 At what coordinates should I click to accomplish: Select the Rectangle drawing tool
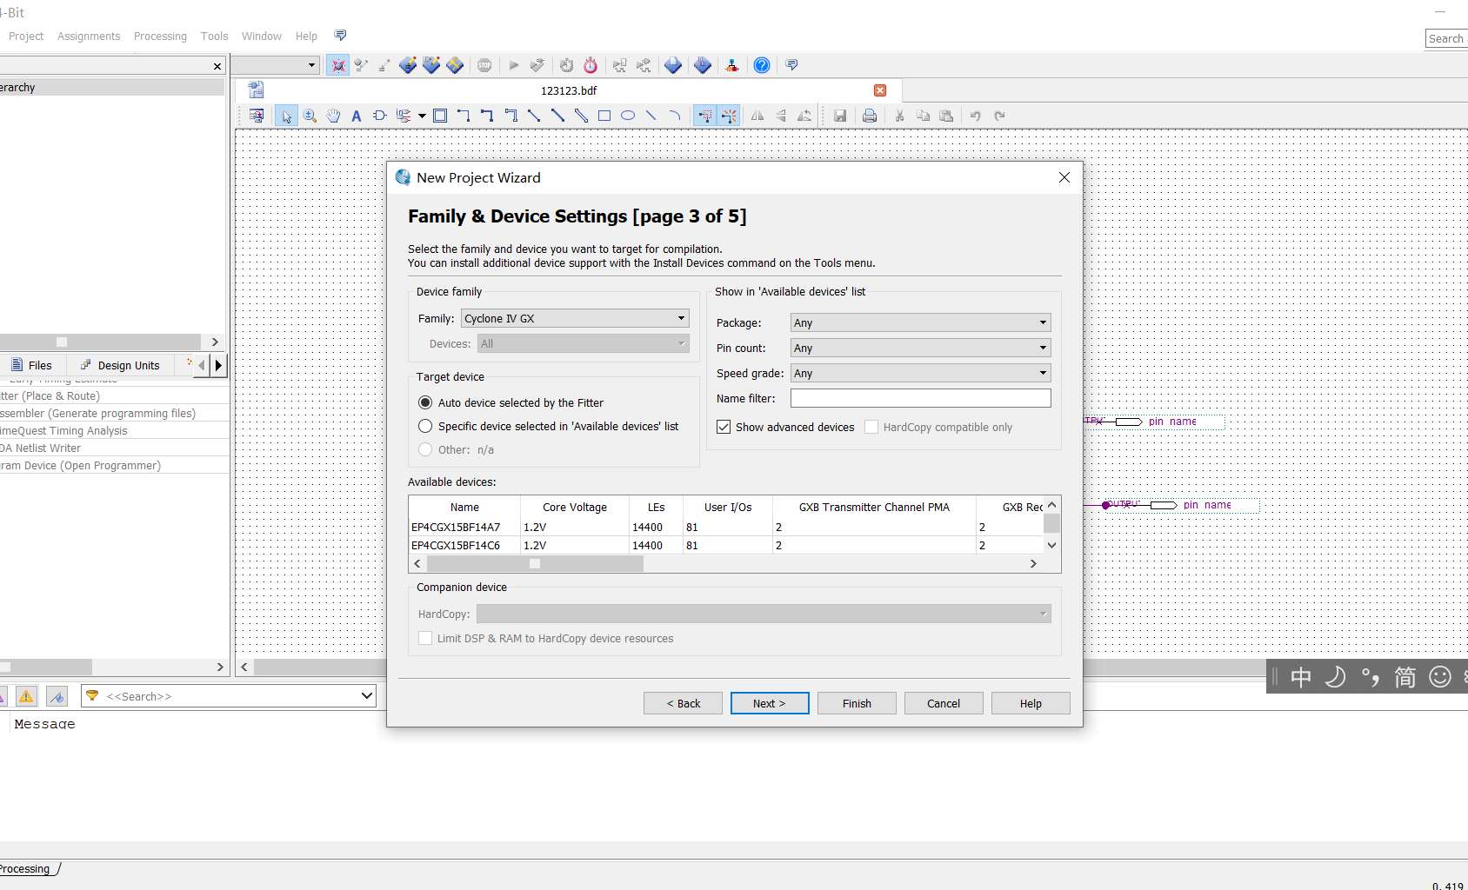point(604,116)
